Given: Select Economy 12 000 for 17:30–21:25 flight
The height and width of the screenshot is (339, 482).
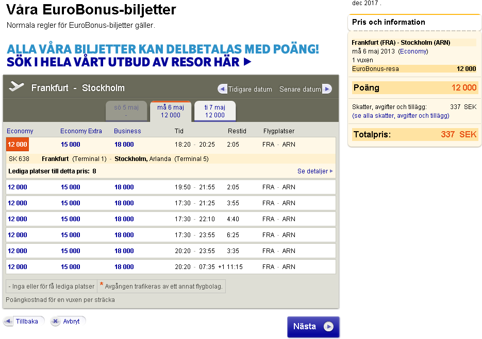Looking at the screenshot, I should click(18, 203).
